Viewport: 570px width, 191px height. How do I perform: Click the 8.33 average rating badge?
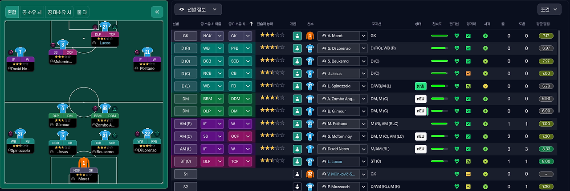546,149
